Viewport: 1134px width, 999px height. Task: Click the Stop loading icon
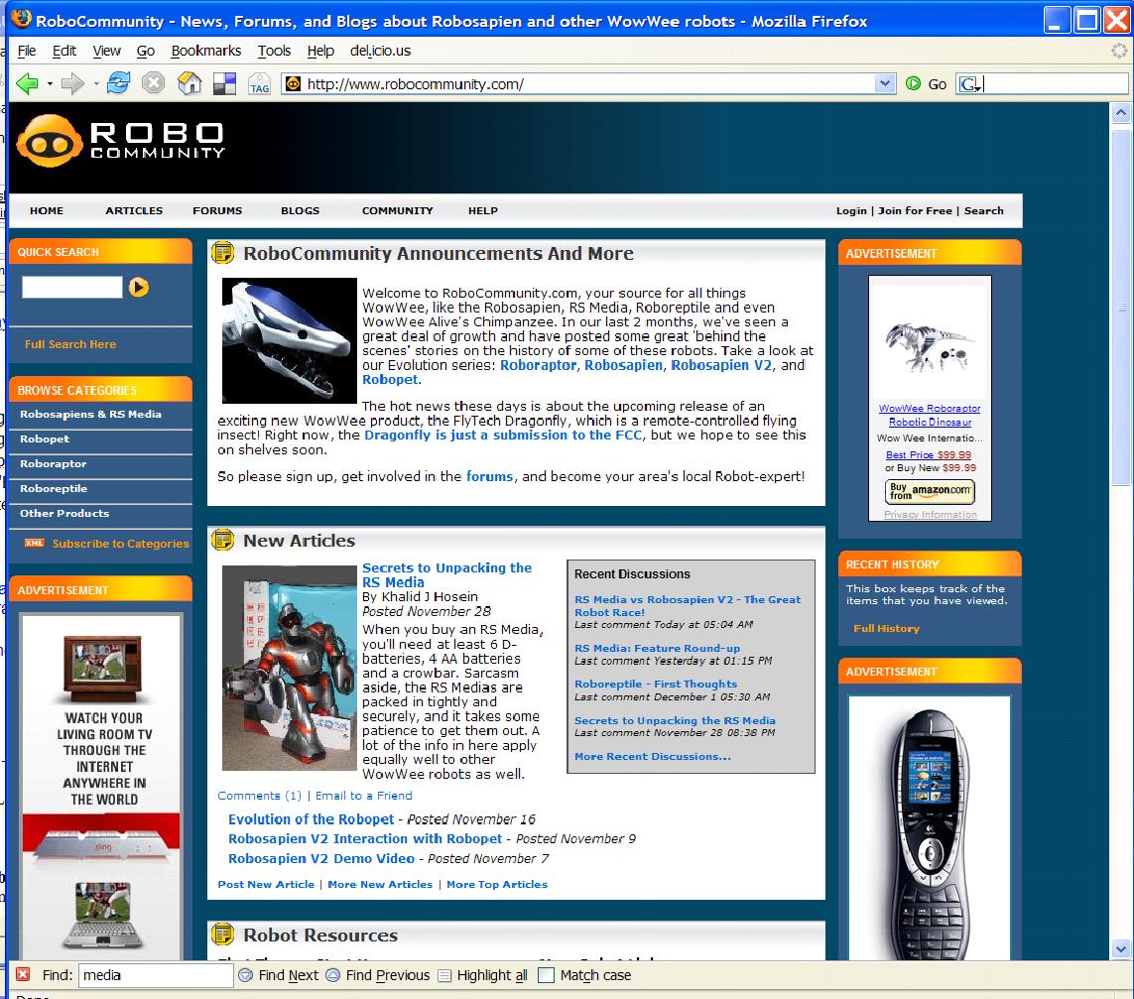tap(153, 83)
